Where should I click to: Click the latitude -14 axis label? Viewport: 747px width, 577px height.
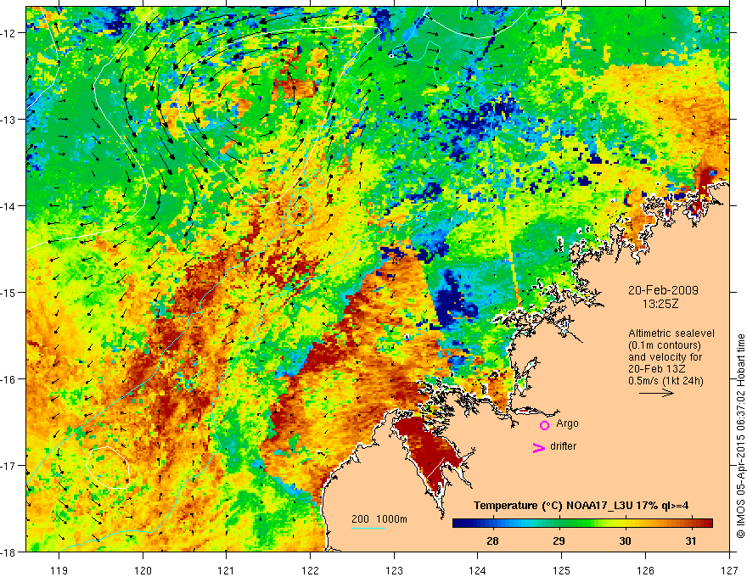click(x=9, y=206)
